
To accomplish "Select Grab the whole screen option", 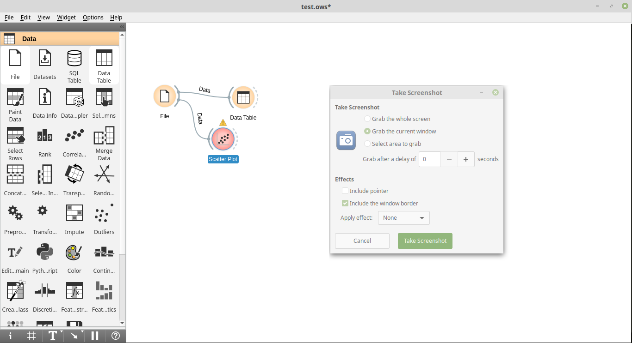I will pyautogui.click(x=367, y=119).
